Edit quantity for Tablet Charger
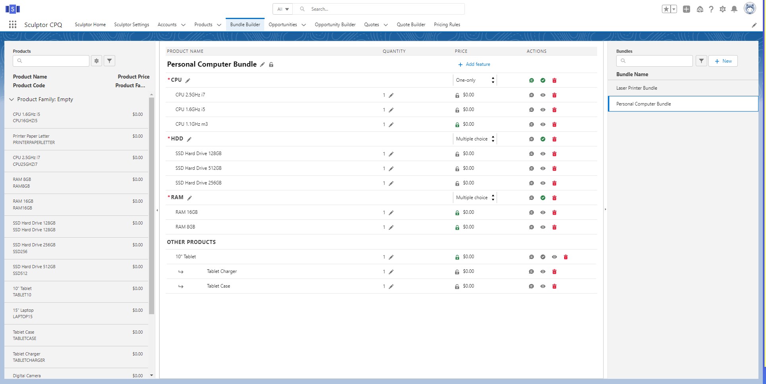The image size is (766, 384). pos(391,272)
